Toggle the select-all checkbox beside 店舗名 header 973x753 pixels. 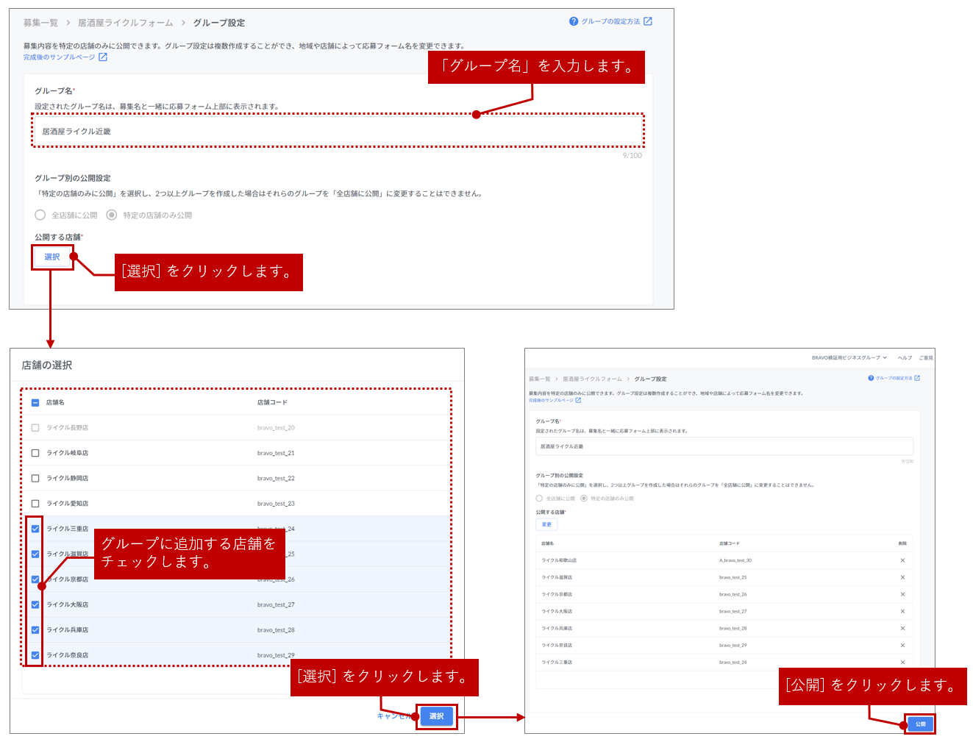35,403
